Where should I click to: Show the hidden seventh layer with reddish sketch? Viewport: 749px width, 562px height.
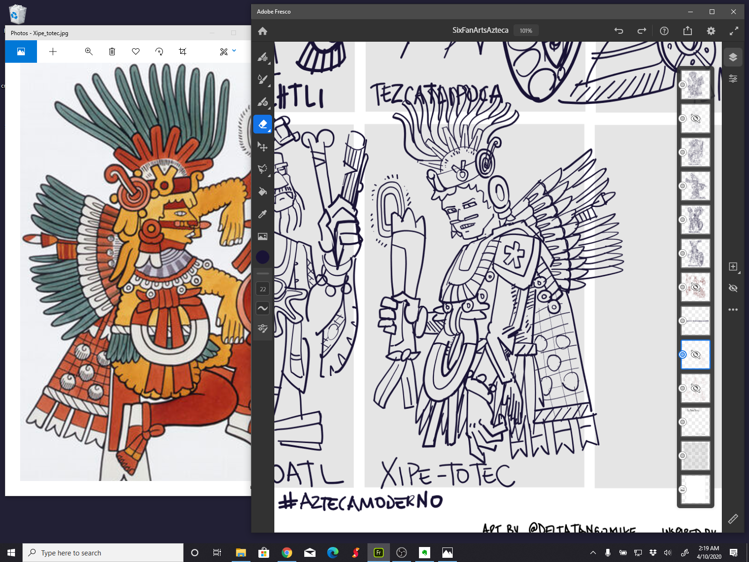696,287
